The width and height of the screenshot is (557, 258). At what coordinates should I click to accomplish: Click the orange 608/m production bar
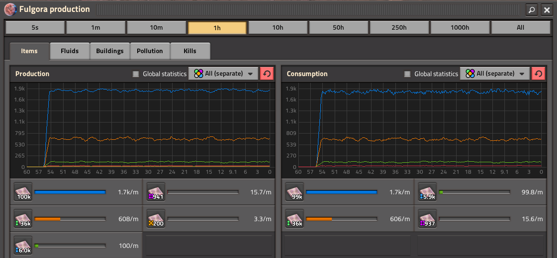(70, 219)
